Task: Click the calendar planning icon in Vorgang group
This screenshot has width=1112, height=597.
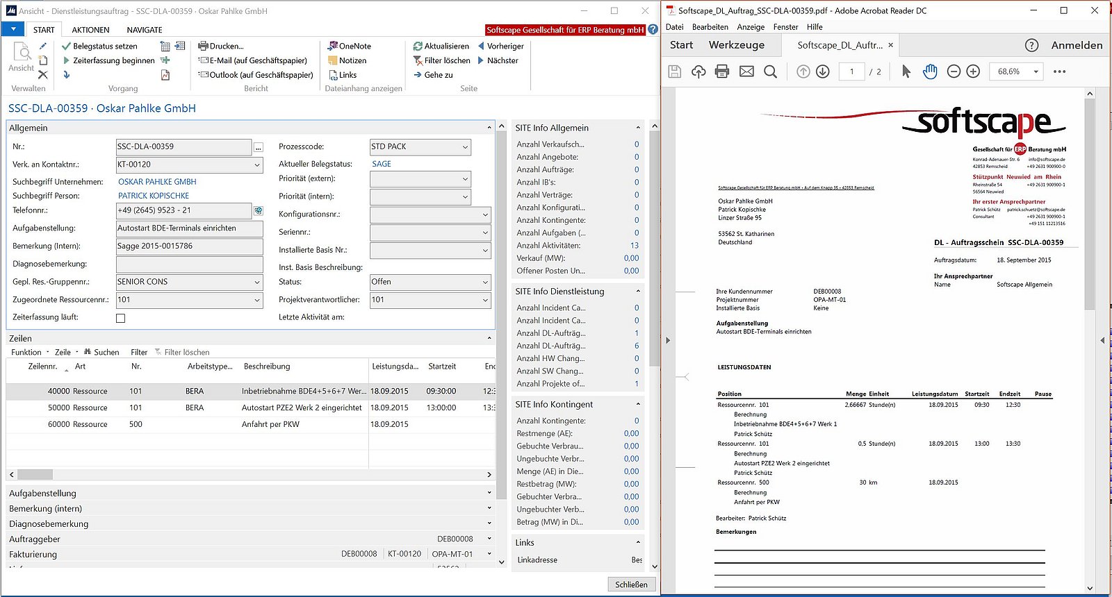Action: tap(165, 46)
